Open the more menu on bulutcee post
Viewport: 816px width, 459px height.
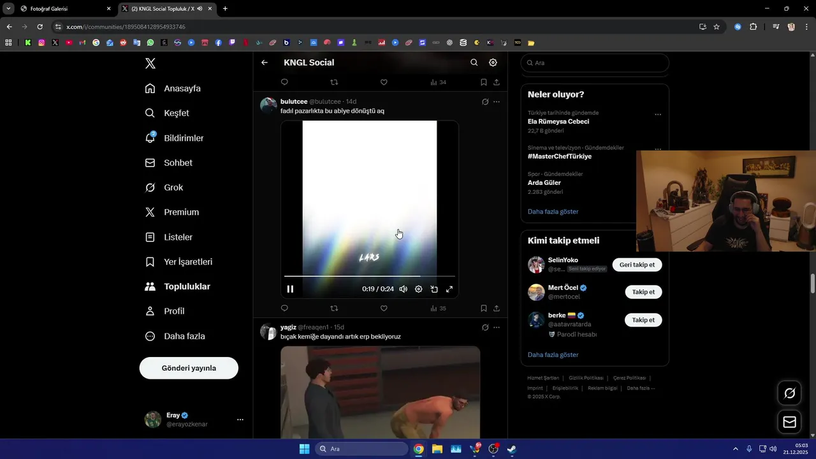(497, 101)
